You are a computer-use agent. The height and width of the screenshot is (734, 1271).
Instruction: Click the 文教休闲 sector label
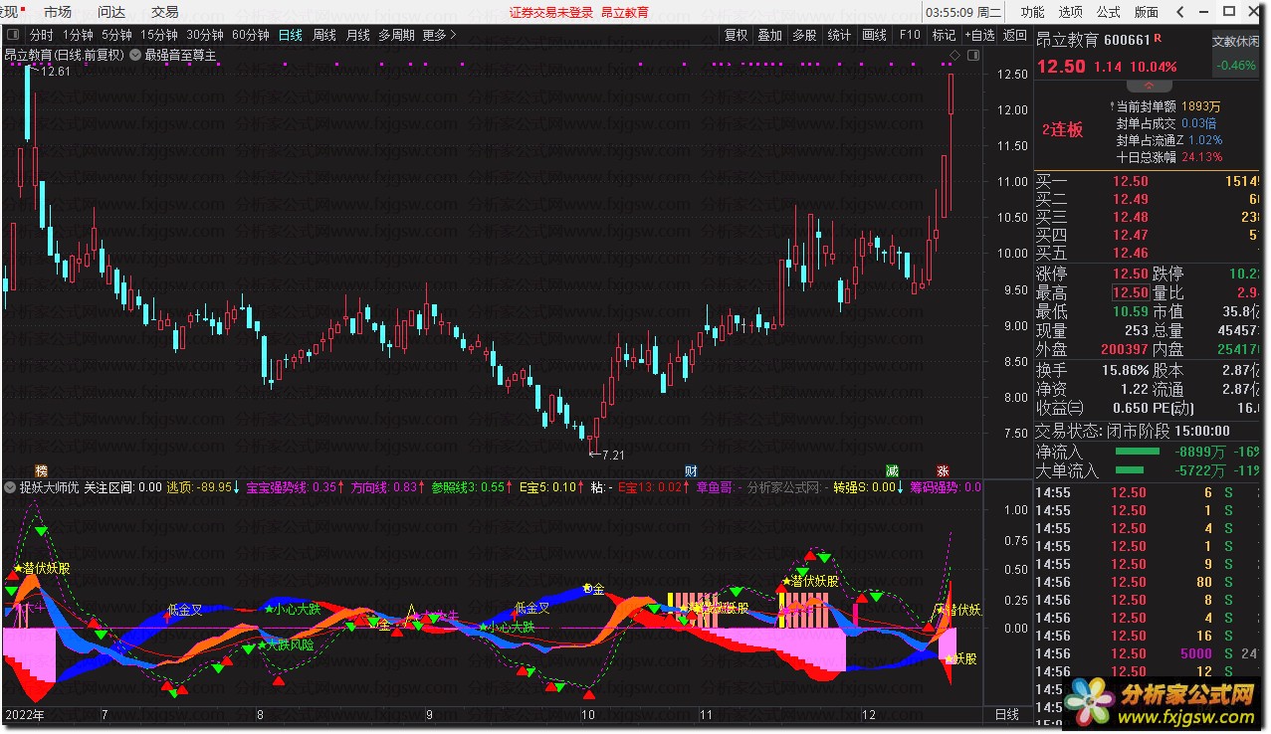1235,42
